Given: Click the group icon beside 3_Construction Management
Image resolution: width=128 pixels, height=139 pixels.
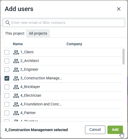Looking at the screenshot, I should 16,78.
